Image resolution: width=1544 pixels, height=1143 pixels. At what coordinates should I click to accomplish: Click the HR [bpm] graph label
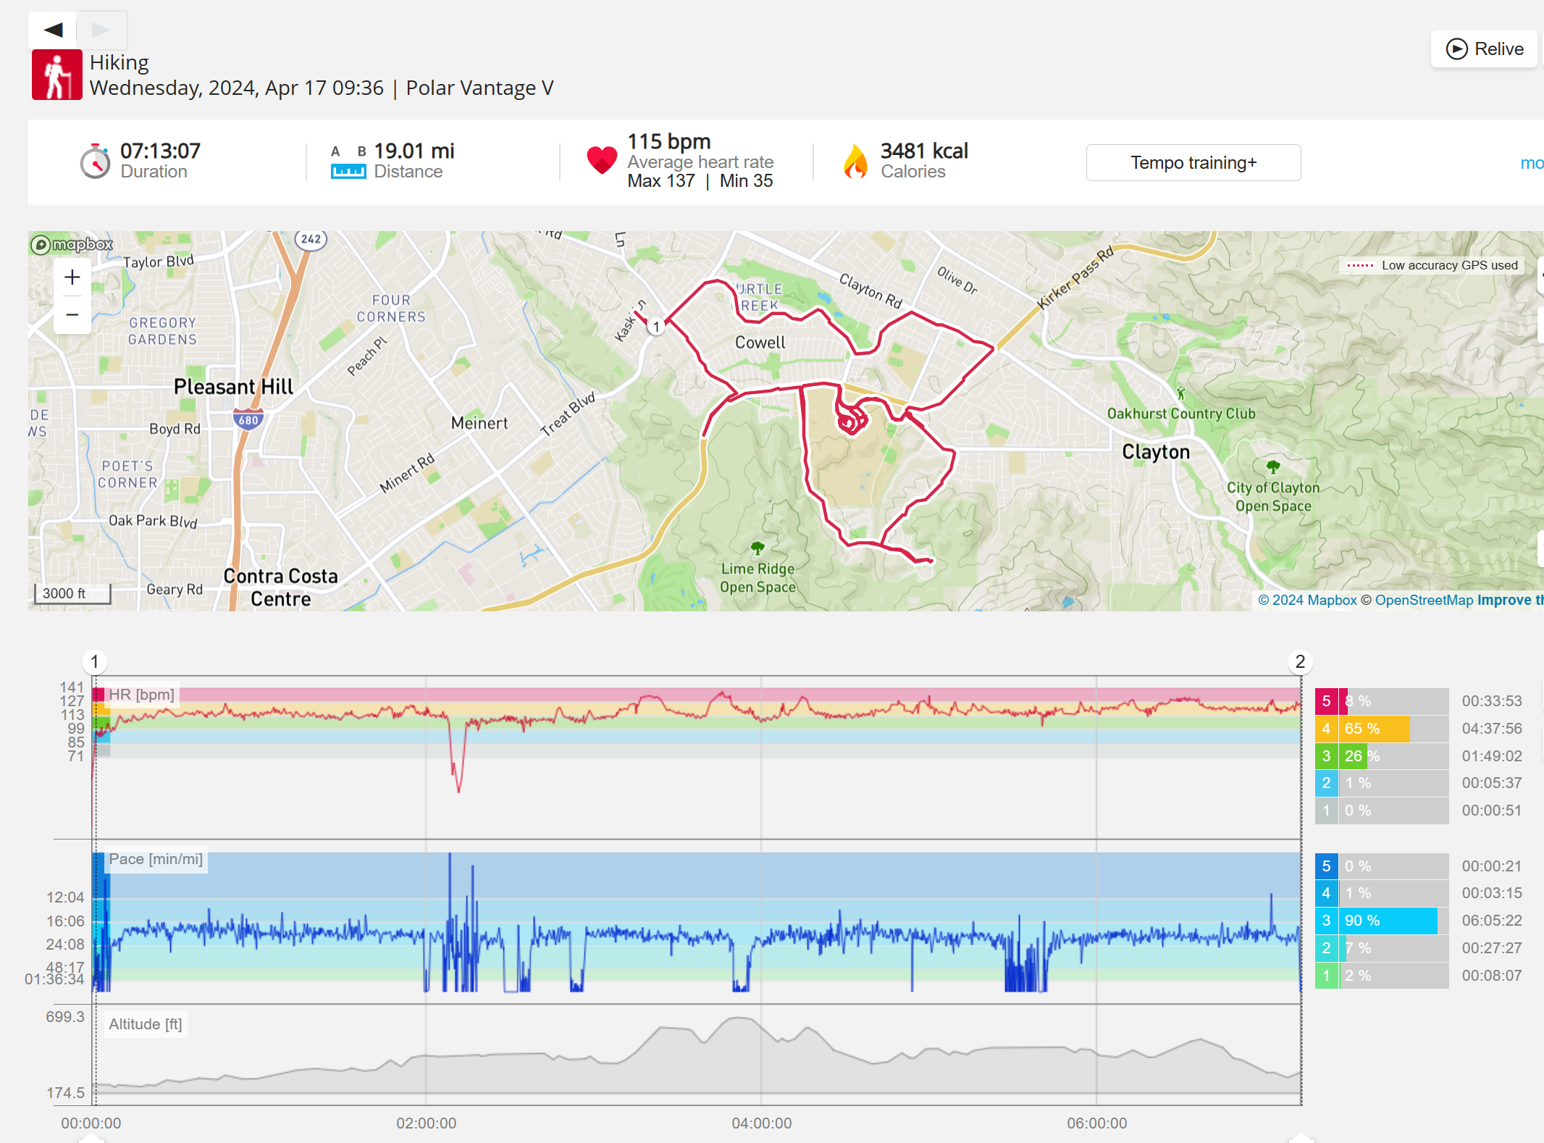coord(141,695)
